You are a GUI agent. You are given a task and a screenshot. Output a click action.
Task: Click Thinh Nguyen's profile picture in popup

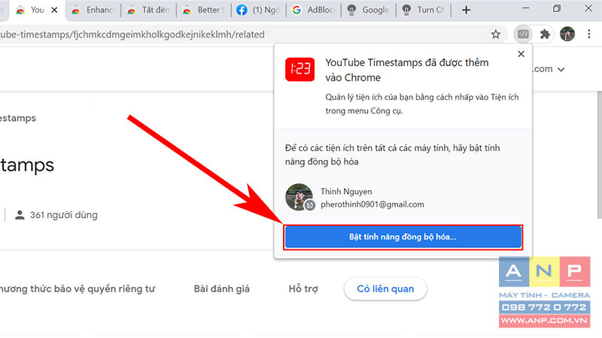299,197
